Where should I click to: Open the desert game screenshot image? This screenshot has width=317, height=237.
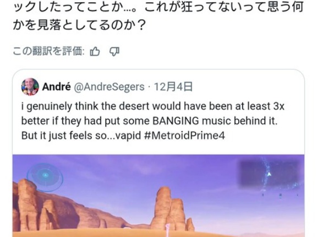click(x=158, y=196)
